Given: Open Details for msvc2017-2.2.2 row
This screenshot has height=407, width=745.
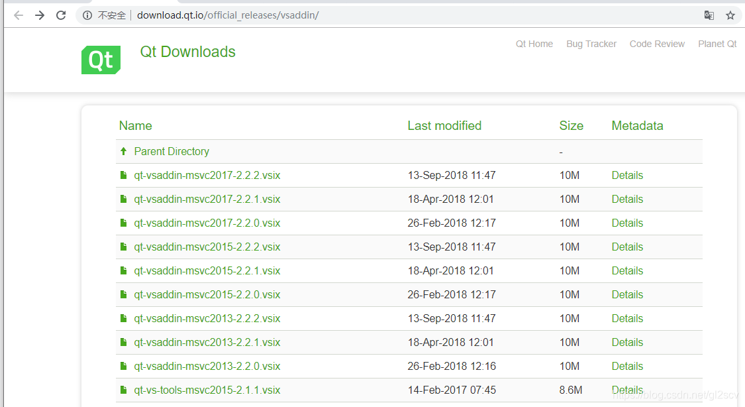Looking at the screenshot, I should 627,175.
